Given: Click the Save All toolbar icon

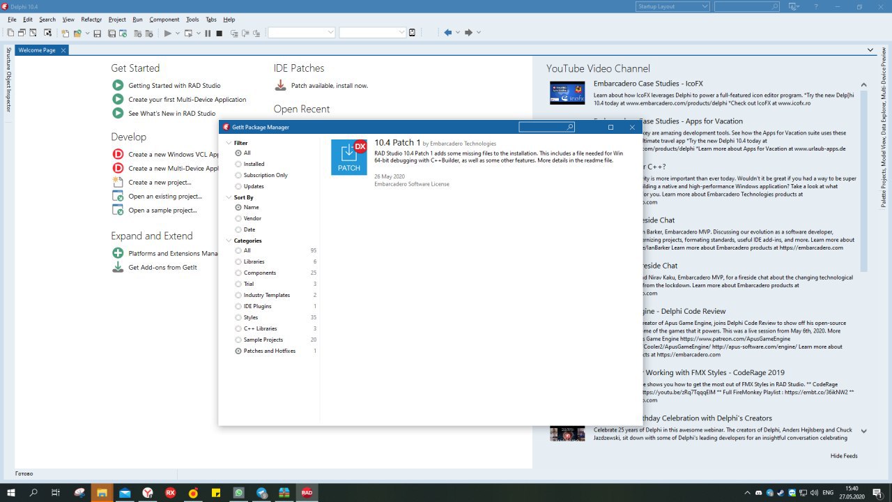Looking at the screenshot, I should [x=111, y=33].
